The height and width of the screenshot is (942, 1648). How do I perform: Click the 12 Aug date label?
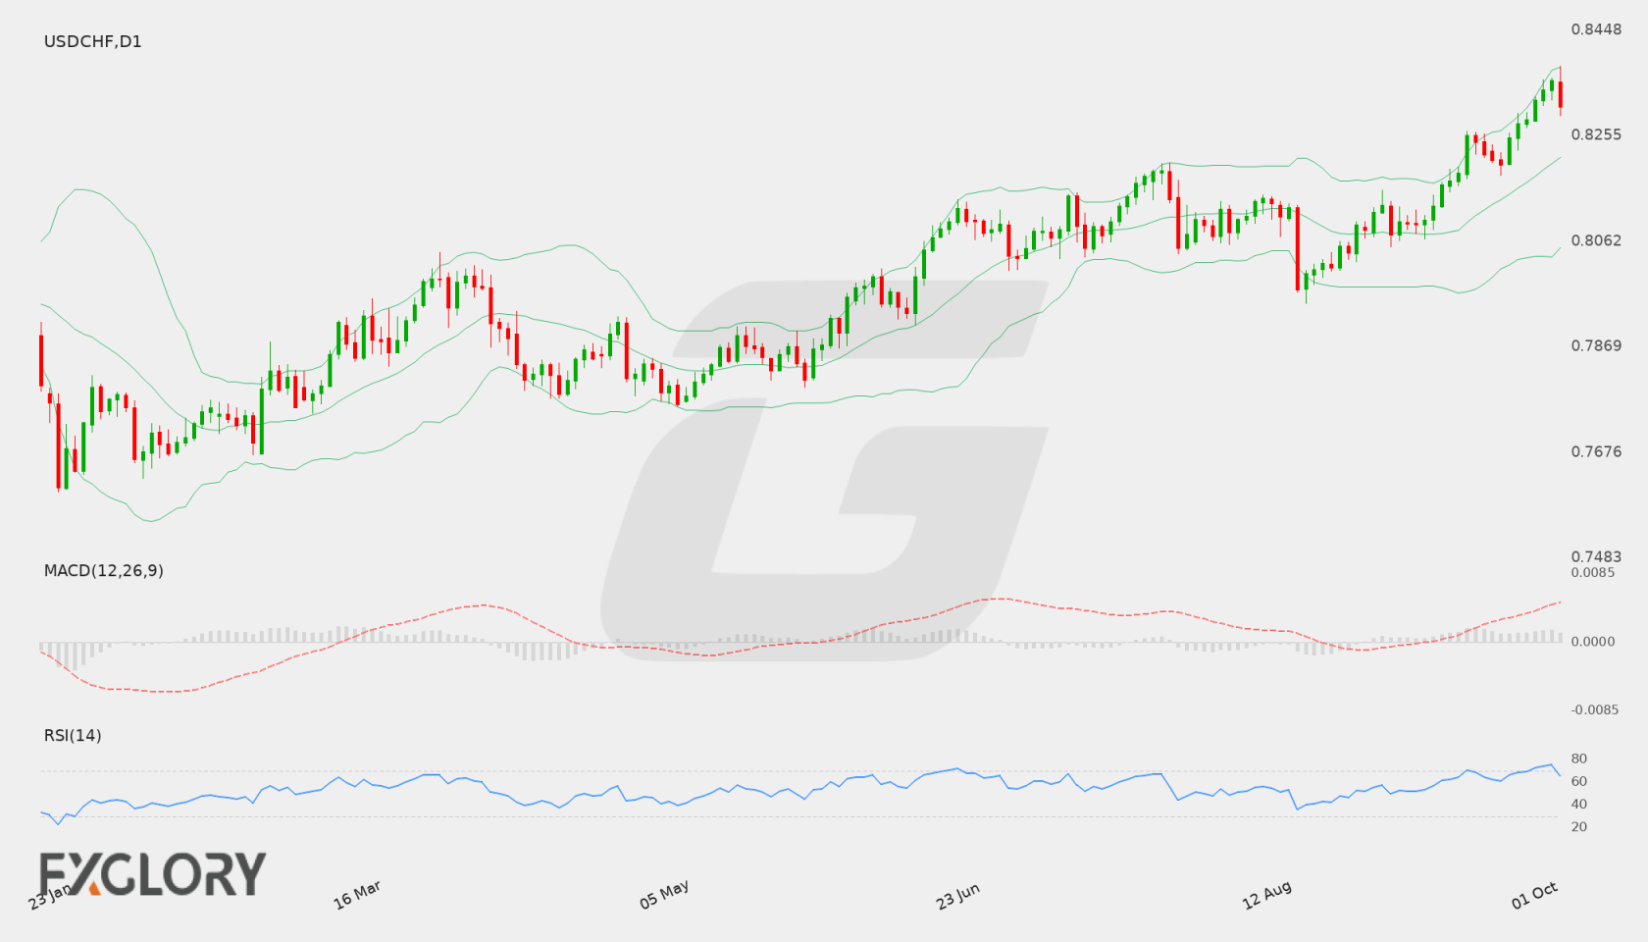pyautogui.click(x=1266, y=896)
